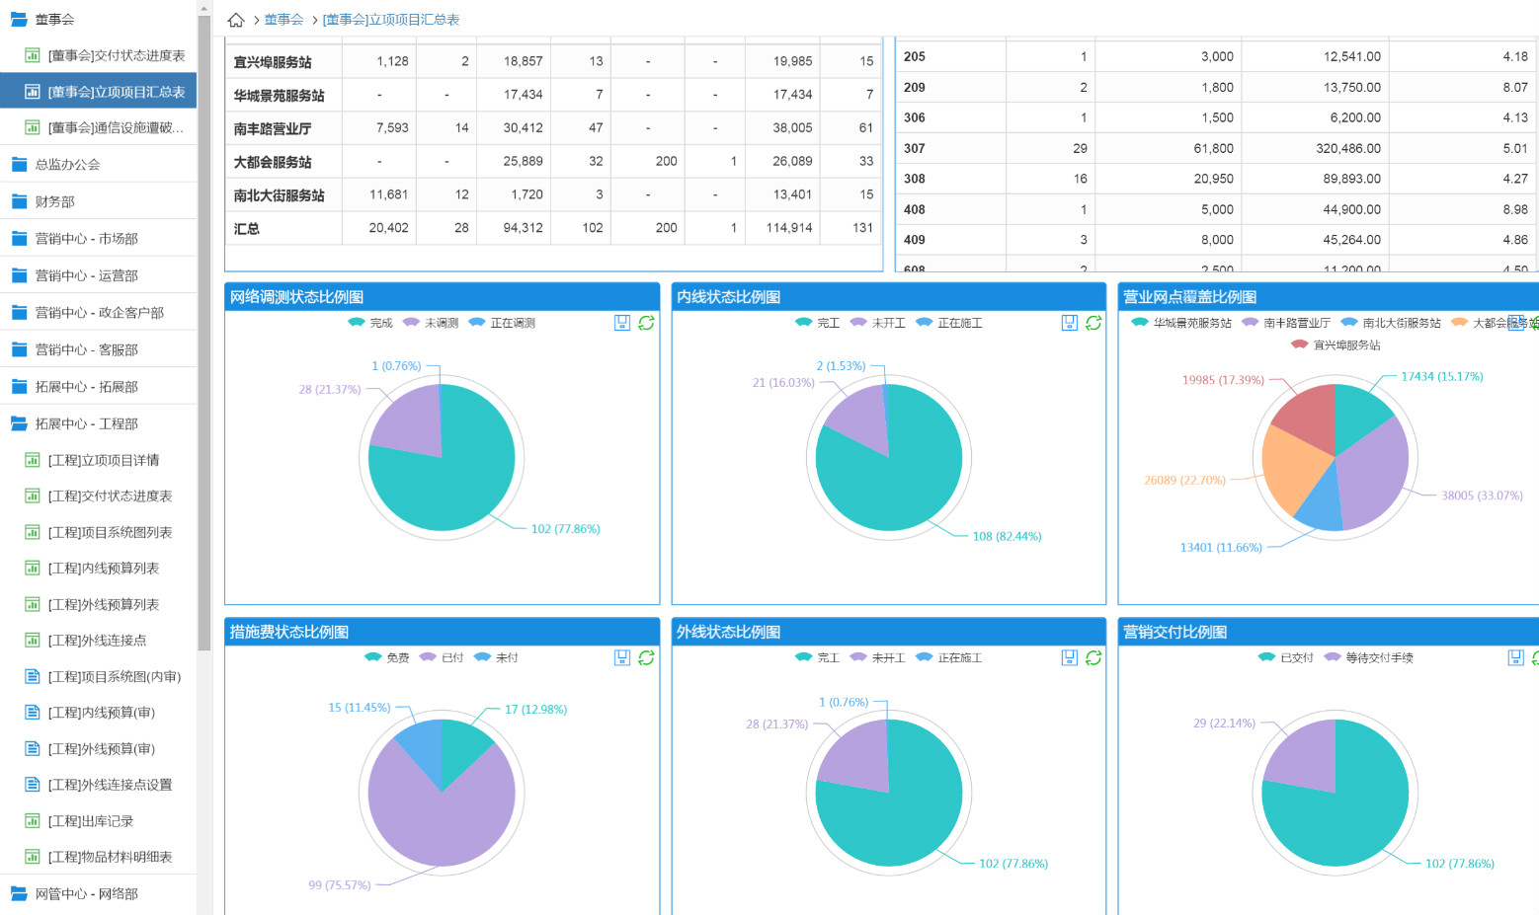Screen dimensions: 1539x915
Task: Expand the 网管中心 - 网络部 folder
Action: pos(86,893)
